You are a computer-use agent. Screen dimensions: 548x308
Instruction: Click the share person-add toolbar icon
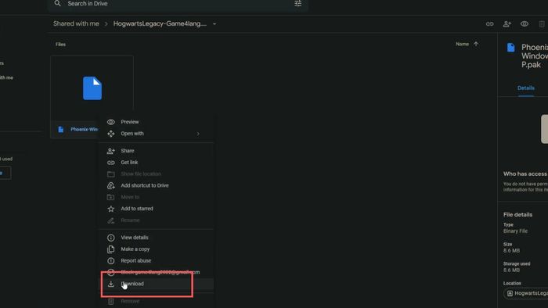507,23
